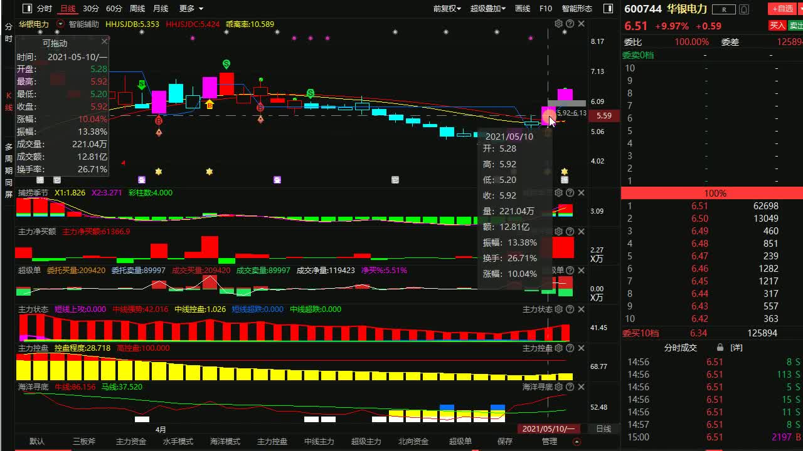Click the 100% buy ratio red bar
The height and width of the screenshot is (451, 803).
click(x=712, y=194)
